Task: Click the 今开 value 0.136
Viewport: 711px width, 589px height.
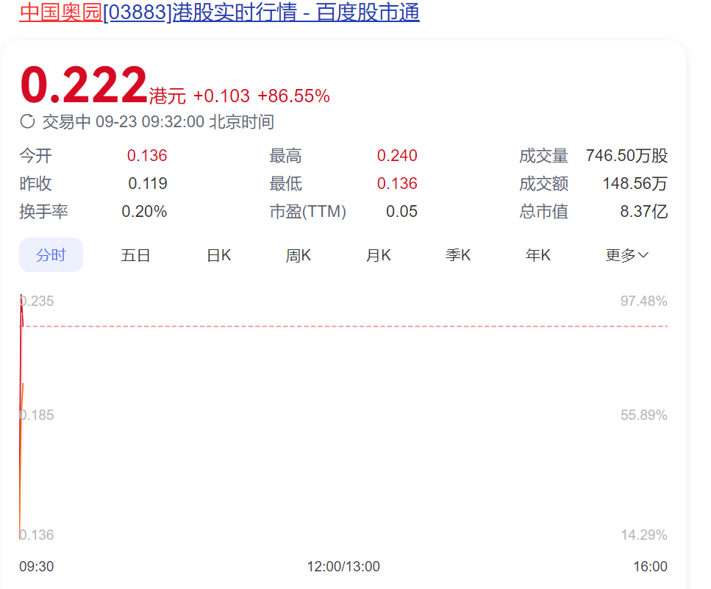Action: [147, 156]
